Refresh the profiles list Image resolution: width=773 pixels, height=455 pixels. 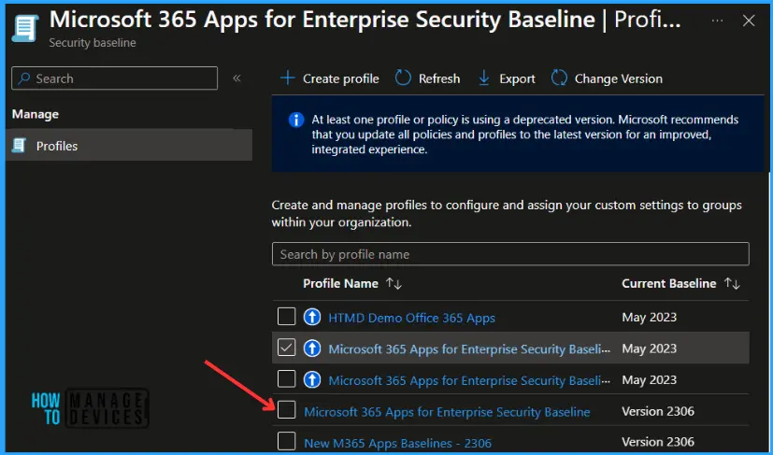pyautogui.click(x=427, y=78)
